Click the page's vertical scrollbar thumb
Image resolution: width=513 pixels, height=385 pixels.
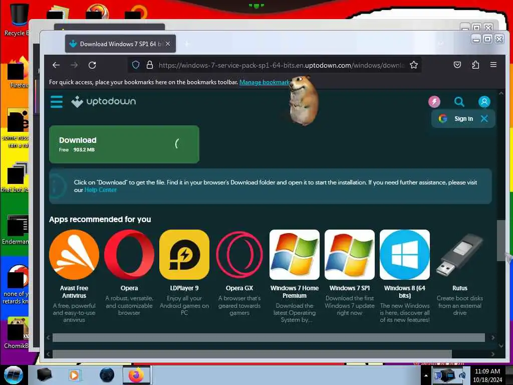point(501,241)
